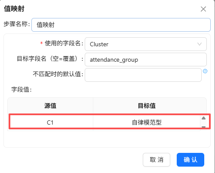Select the C1 source value cell
Image resolution: width=215 pixels, height=173 pixels.
pyautogui.click(x=50, y=122)
